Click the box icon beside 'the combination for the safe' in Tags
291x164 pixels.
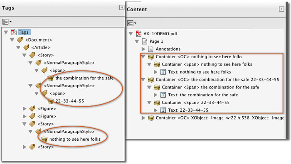pos(50,78)
